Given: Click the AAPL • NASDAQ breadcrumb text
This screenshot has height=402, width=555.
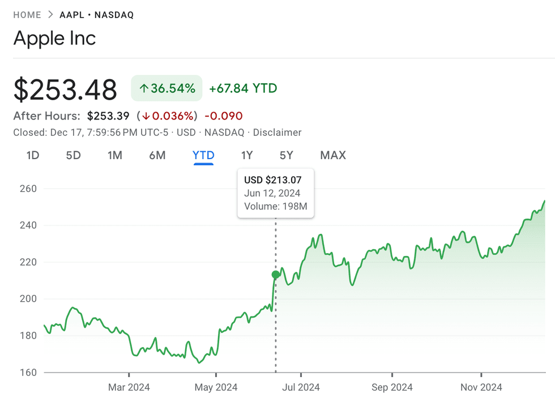Looking at the screenshot, I should [x=97, y=15].
